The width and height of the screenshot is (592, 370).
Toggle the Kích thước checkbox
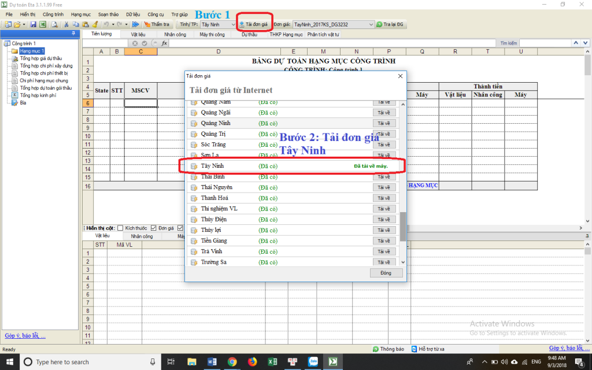(x=120, y=228)
